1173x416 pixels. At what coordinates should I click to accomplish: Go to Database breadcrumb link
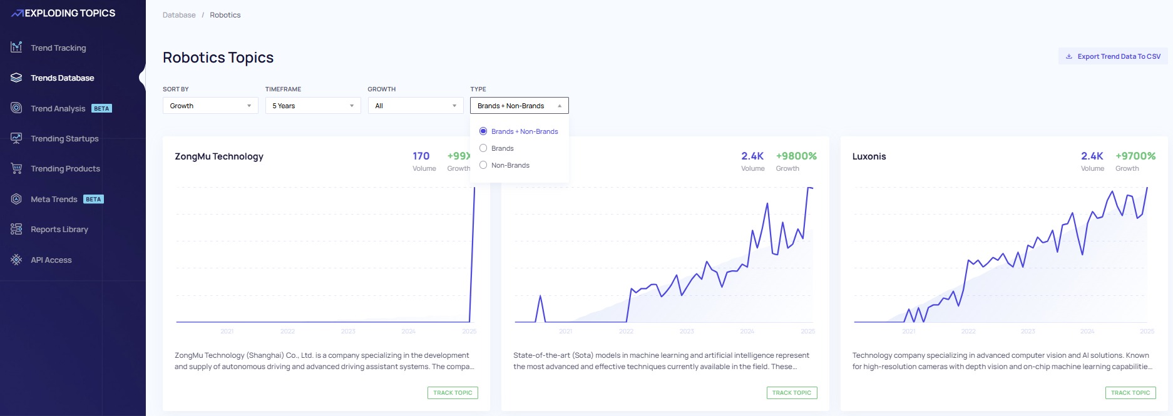179,15
